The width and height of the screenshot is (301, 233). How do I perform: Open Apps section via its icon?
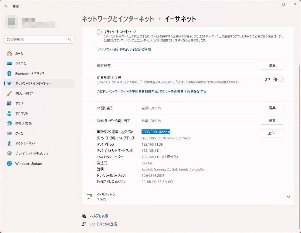click(x=9, y=103)
